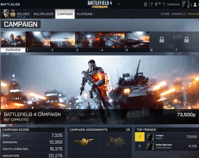Click the soldier portrait beside the Soldier tab
Screen dimensions: 199x158
(6, 14)
